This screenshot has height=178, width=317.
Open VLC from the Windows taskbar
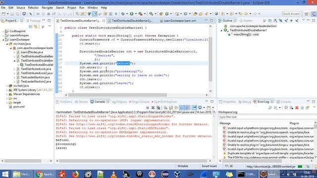(x=113, y=174)
